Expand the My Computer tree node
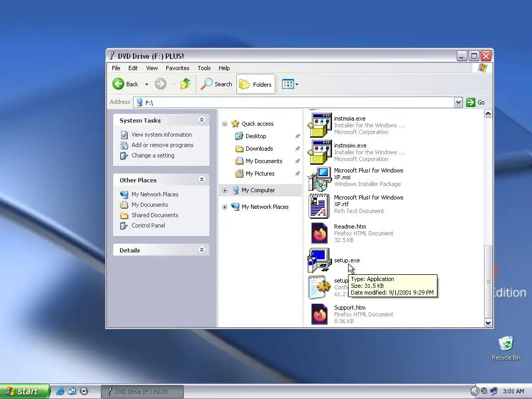This screenshot has width=532, height=399. 224,190
